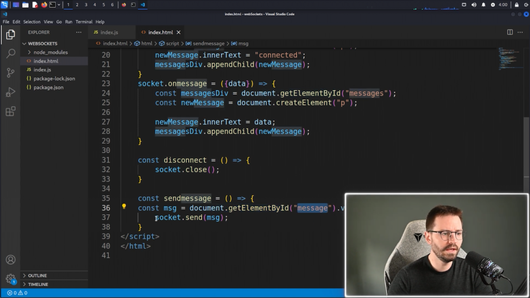Switch to the Firefox window in the taskbar
The width and height of the screenshot is (530, 298).
tap(124, 5)
